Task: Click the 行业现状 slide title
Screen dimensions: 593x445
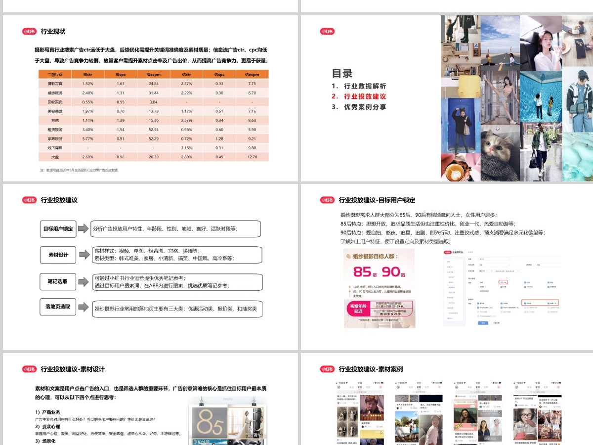Action: click(53, 31)
